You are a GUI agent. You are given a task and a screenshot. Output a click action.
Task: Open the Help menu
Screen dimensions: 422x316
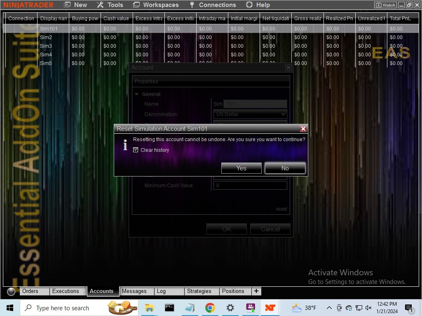pos(258,5)
